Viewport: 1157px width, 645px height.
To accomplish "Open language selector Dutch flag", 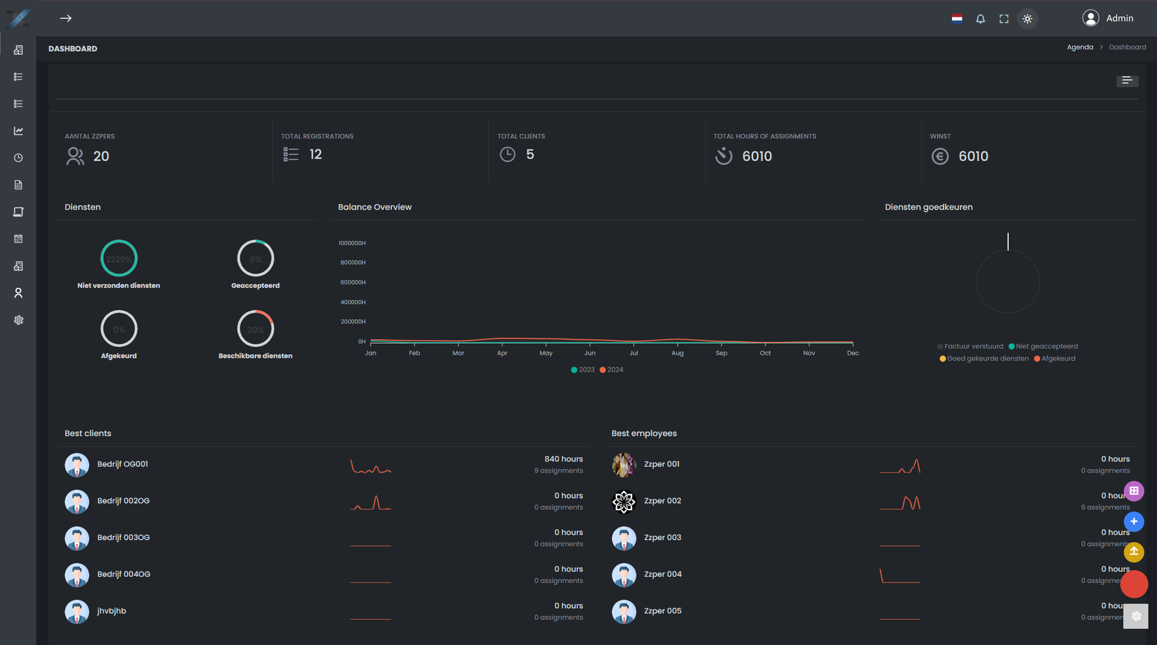I will pyautogui.click(x=957, y=19).
